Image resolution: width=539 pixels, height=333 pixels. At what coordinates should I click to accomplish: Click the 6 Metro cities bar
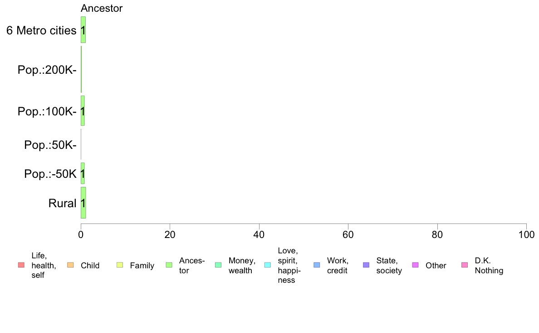tap(83, 30)
